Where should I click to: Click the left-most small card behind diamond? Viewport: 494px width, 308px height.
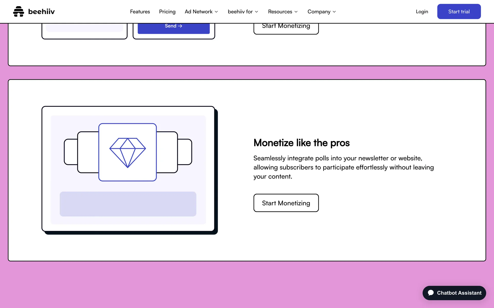70,152
